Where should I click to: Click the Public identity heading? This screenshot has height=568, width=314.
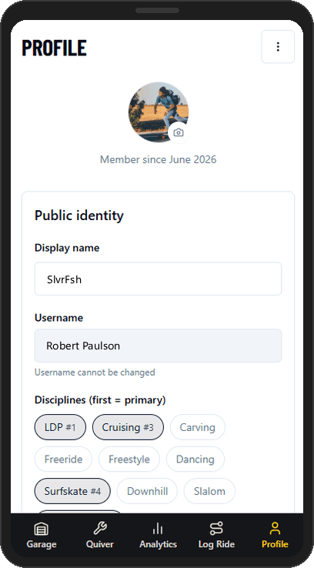click(79, 216)
